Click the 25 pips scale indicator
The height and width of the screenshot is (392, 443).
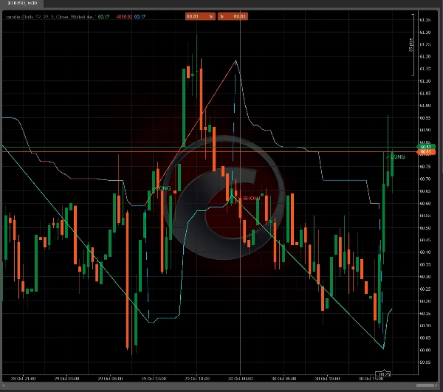(411, 45)
